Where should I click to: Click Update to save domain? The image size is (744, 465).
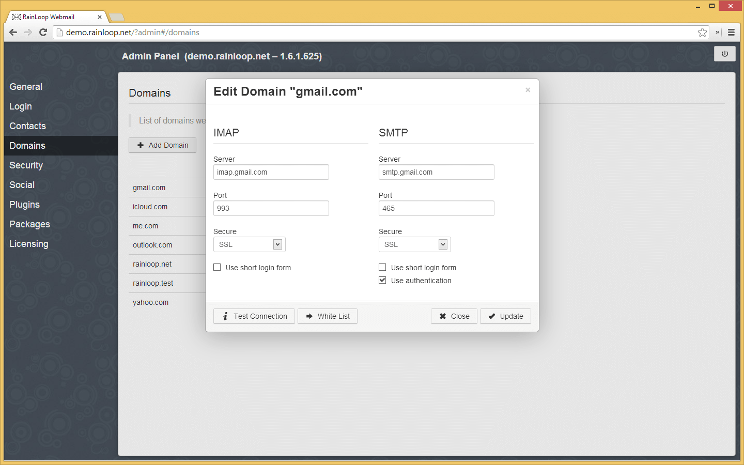point(506,316)
